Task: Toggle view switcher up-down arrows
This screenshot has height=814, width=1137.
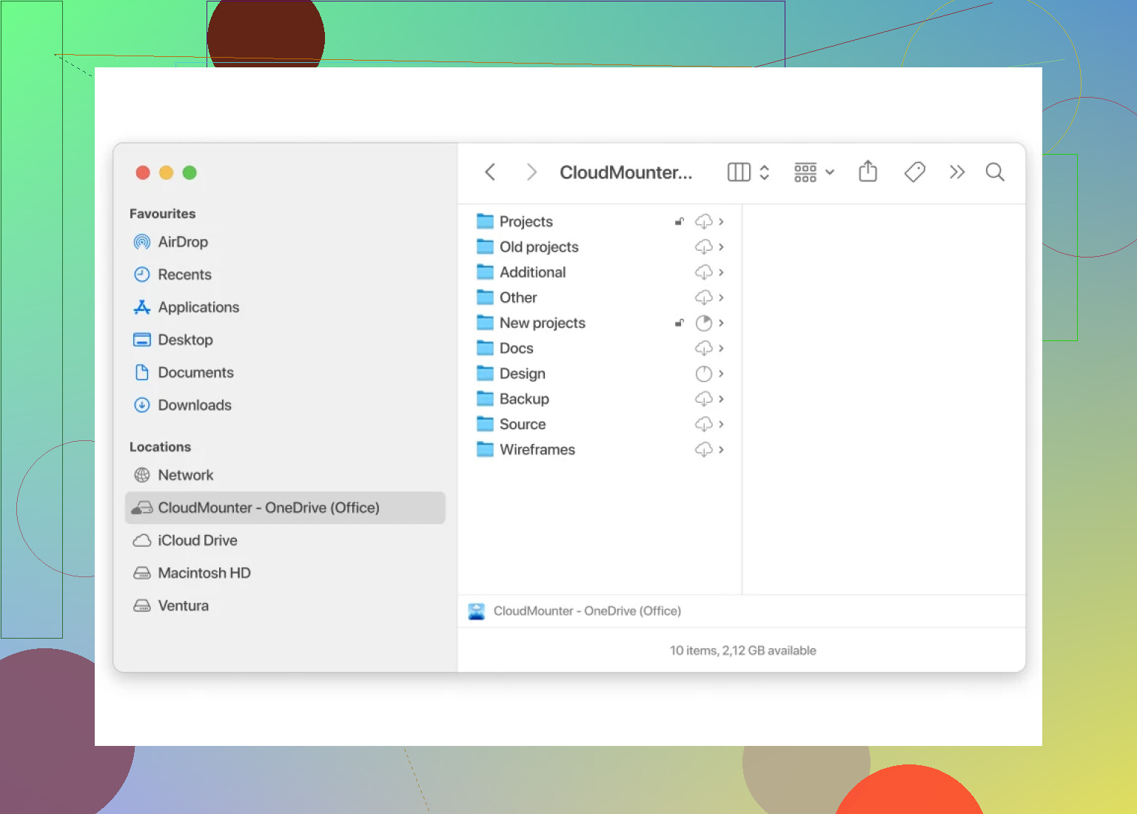Action: tap(765, 172)
